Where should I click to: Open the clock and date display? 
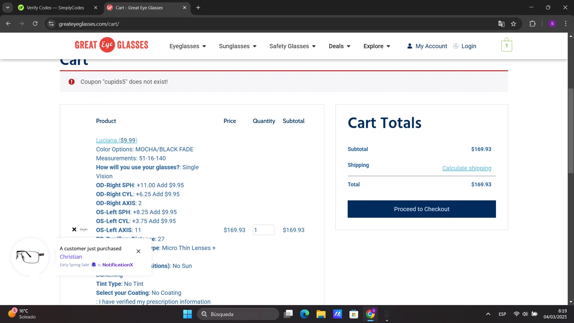pos(555,314)
